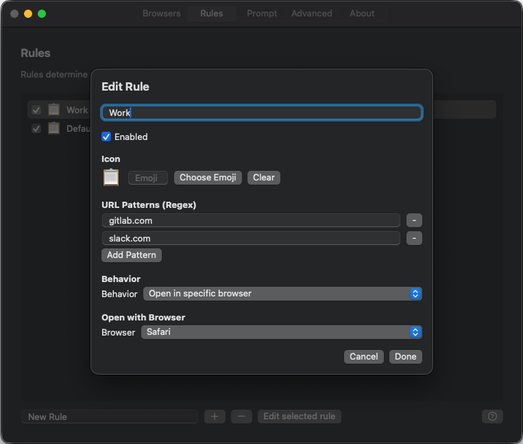Screen dimensions: 523x444
Task: Click Done to save the rule
Action: pyautogui.click(x=406, y=357)
